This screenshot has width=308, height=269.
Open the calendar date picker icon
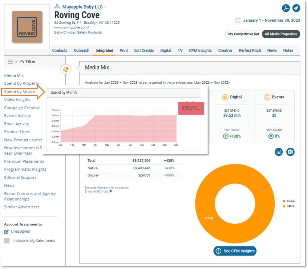pyautogui.click(x=238, y=20)
